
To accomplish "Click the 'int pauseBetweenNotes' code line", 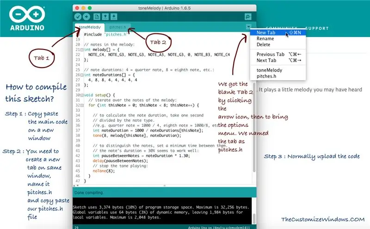I will click(x=141, y=156).
